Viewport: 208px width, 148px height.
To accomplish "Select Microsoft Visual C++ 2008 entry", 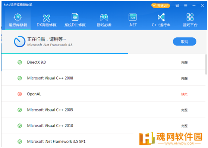I will pos(50,78).
